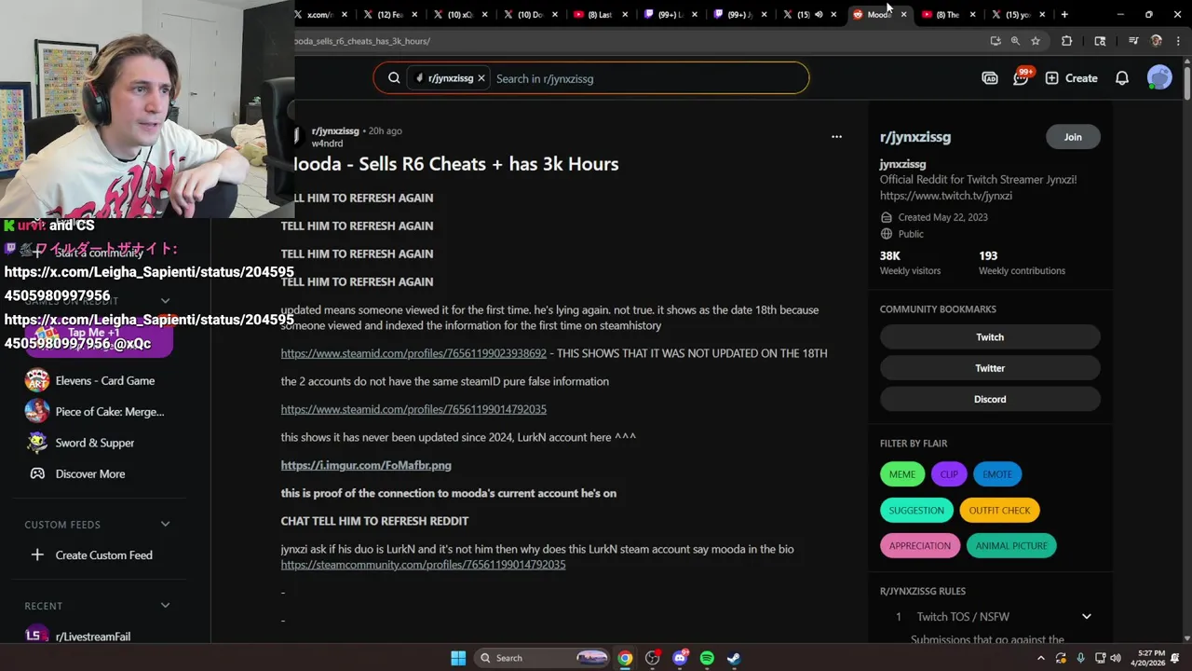Image resolution: width=1192 pixels, height=671 pixels.
Task: Collapse the Recent section
Action: tap(165, 606)
